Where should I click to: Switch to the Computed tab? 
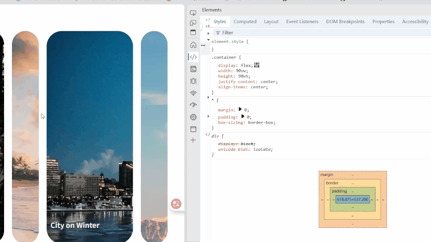coord(245,21)
